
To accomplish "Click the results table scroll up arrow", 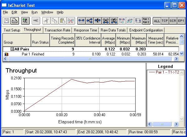I will [181, 36].
